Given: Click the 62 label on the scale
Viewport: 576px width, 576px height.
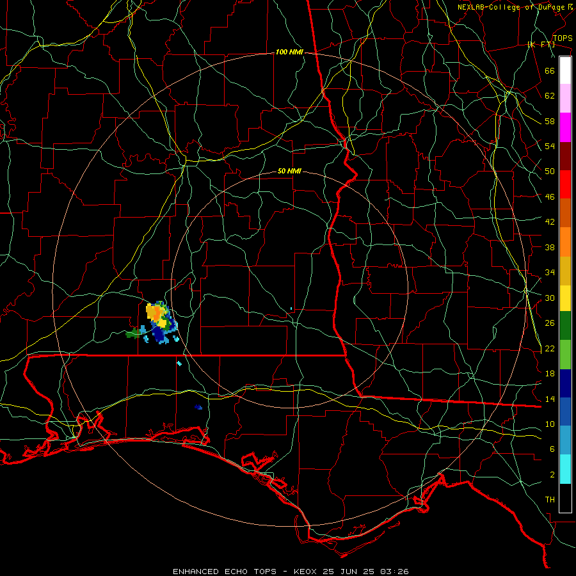Looking at the screenshot, I should [x=550, y=96].
